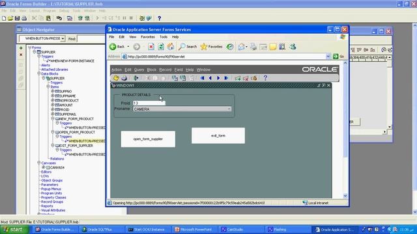
Task: Open Back button history dropdown arrow
Action: tap(128, 47)
